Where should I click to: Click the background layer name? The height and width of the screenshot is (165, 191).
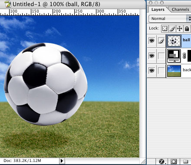187,70
